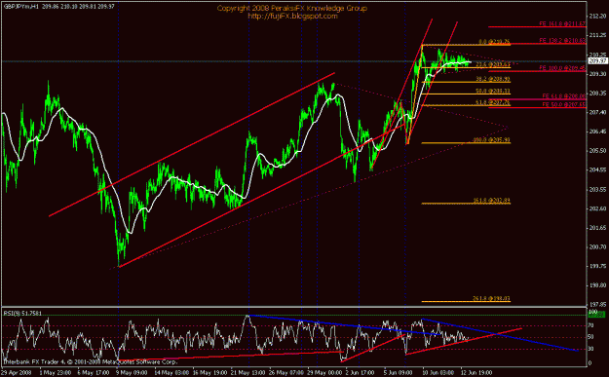Click the 21 May 13:00 time label
The image size is (609, 377).
(x=248, y=373)
